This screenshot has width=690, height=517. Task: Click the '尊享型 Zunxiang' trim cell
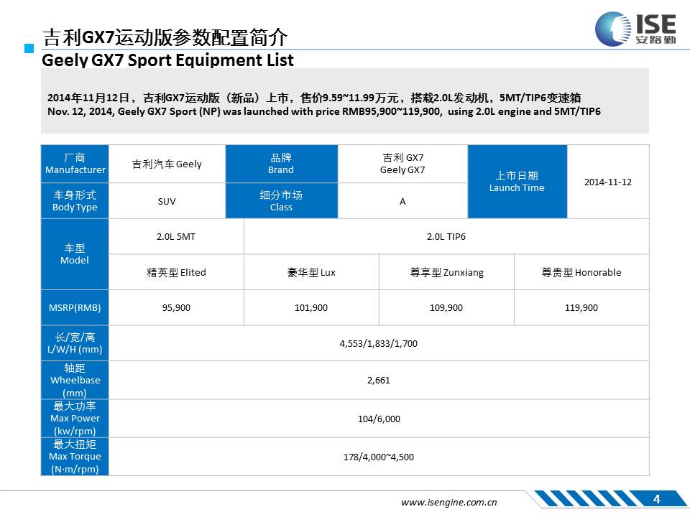(446, 272)
